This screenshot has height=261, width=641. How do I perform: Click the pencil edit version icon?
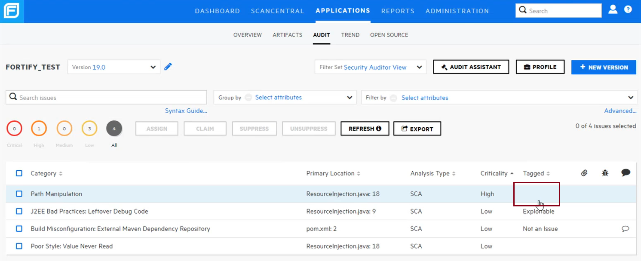[168, 67]
